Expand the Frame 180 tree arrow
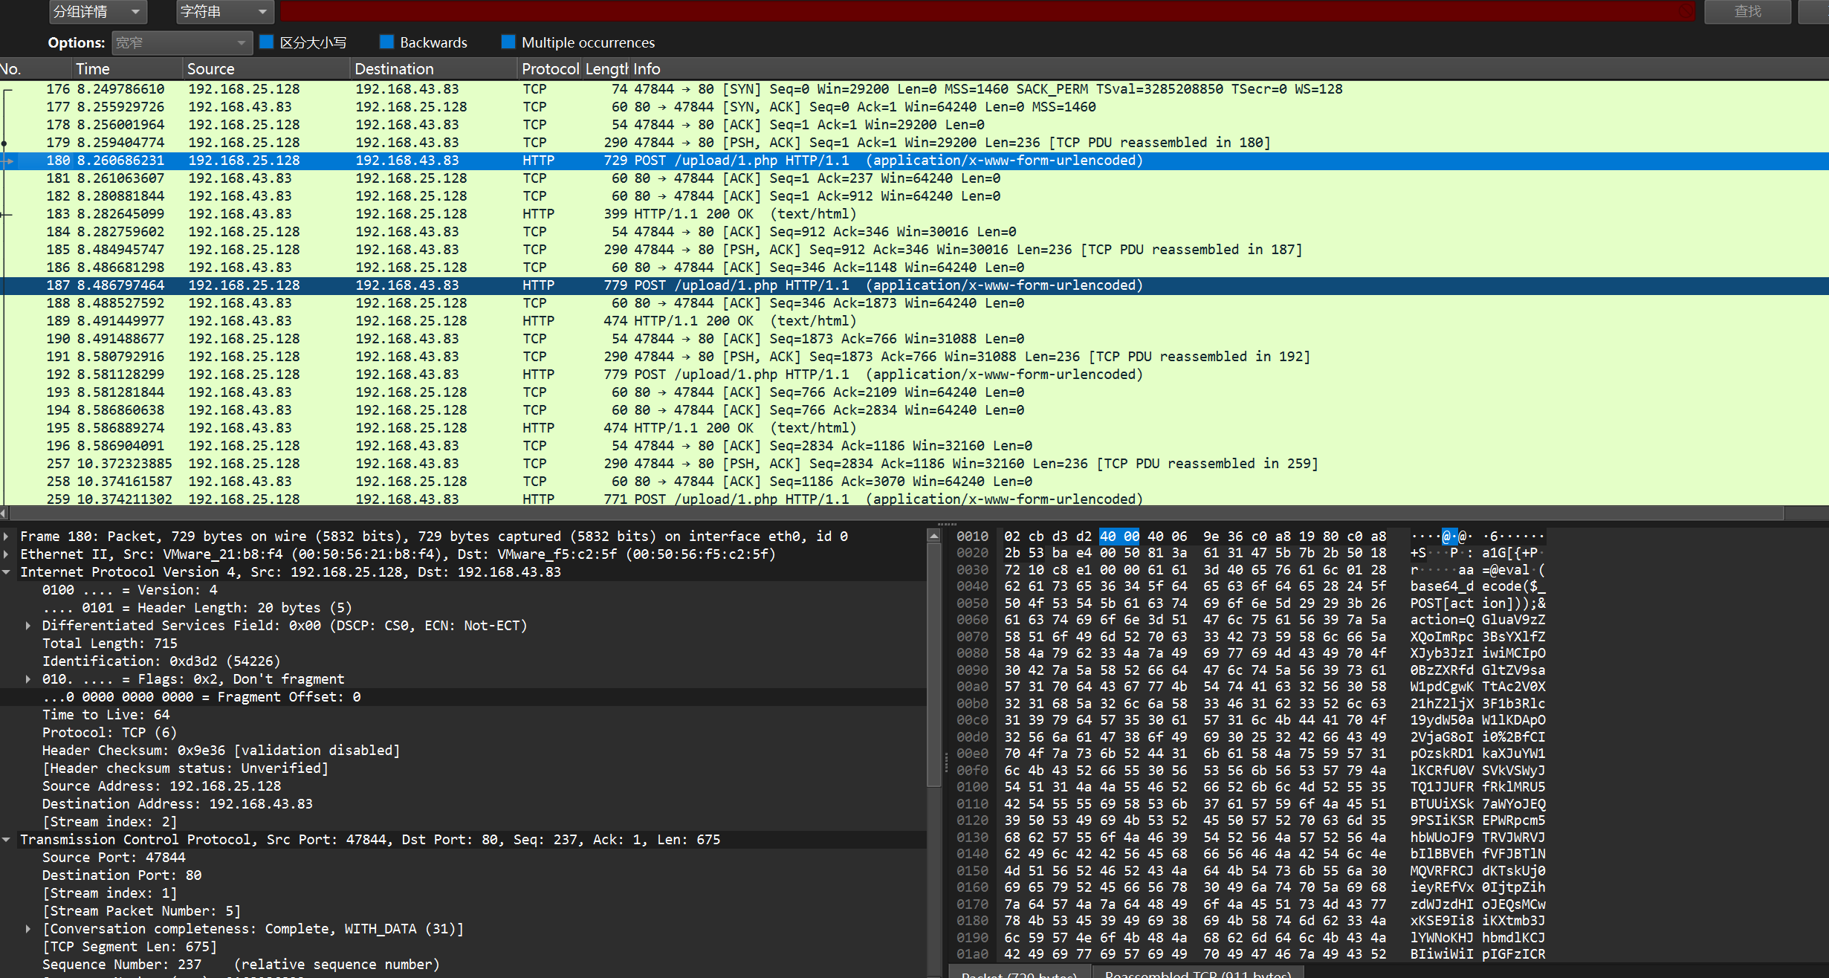 [7, 537]
